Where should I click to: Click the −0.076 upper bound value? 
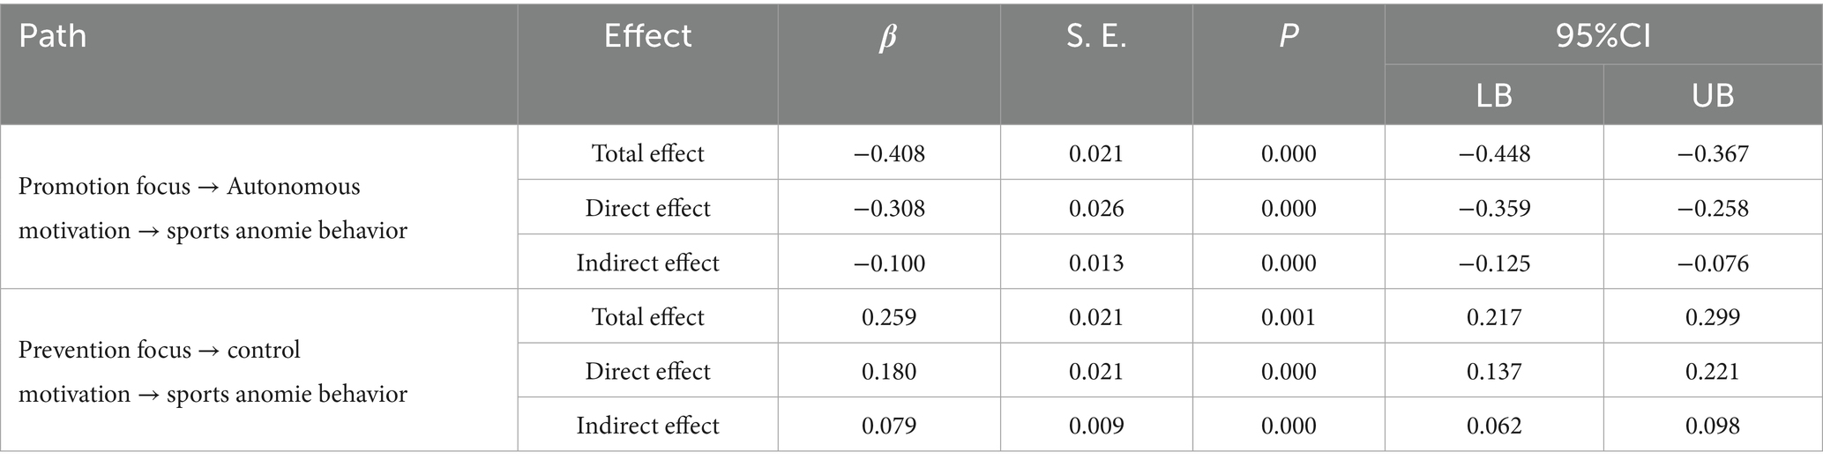click(1713, 263)
